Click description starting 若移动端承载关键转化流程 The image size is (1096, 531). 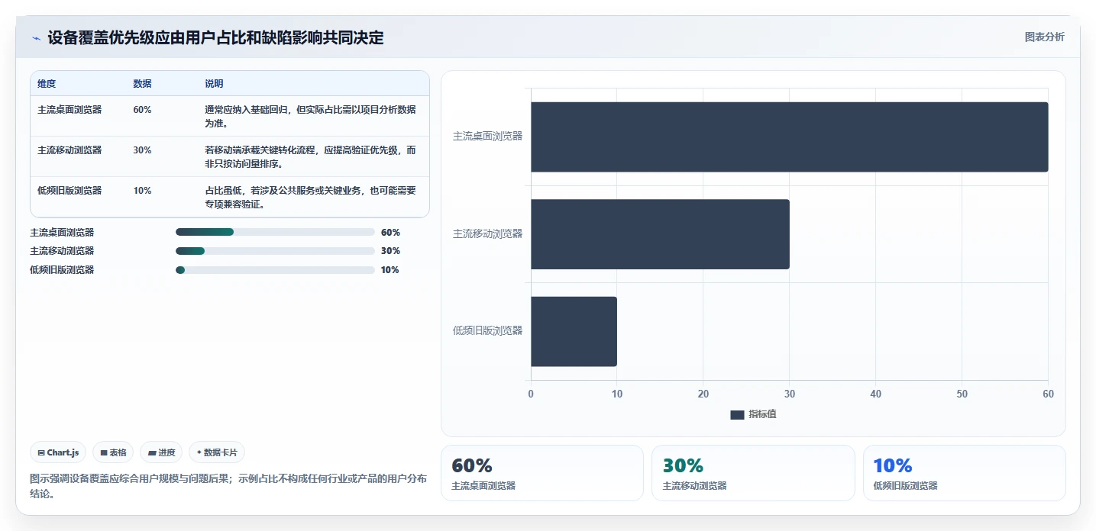tap(311, 156)
